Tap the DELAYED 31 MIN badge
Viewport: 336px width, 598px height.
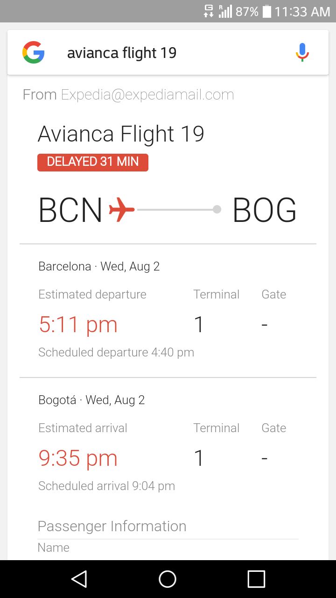[93, 162]
